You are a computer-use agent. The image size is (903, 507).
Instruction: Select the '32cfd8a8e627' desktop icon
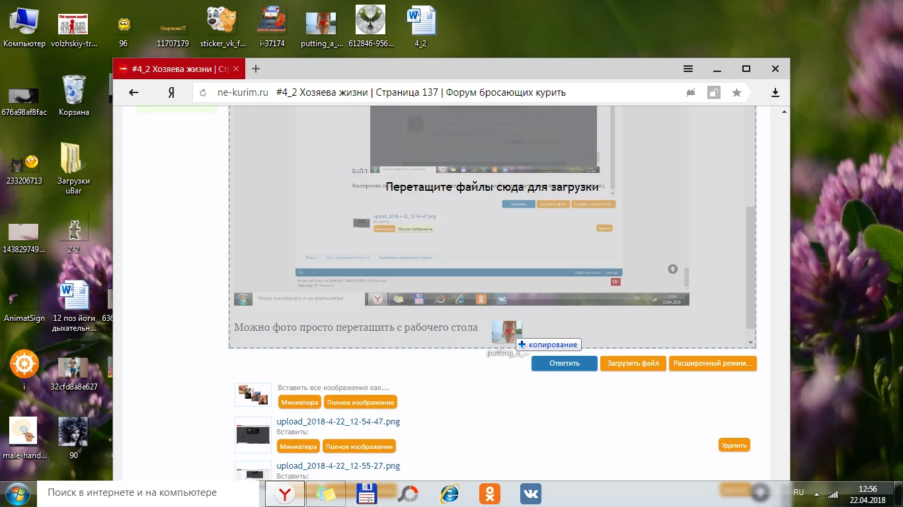click(x=73, y=374)
